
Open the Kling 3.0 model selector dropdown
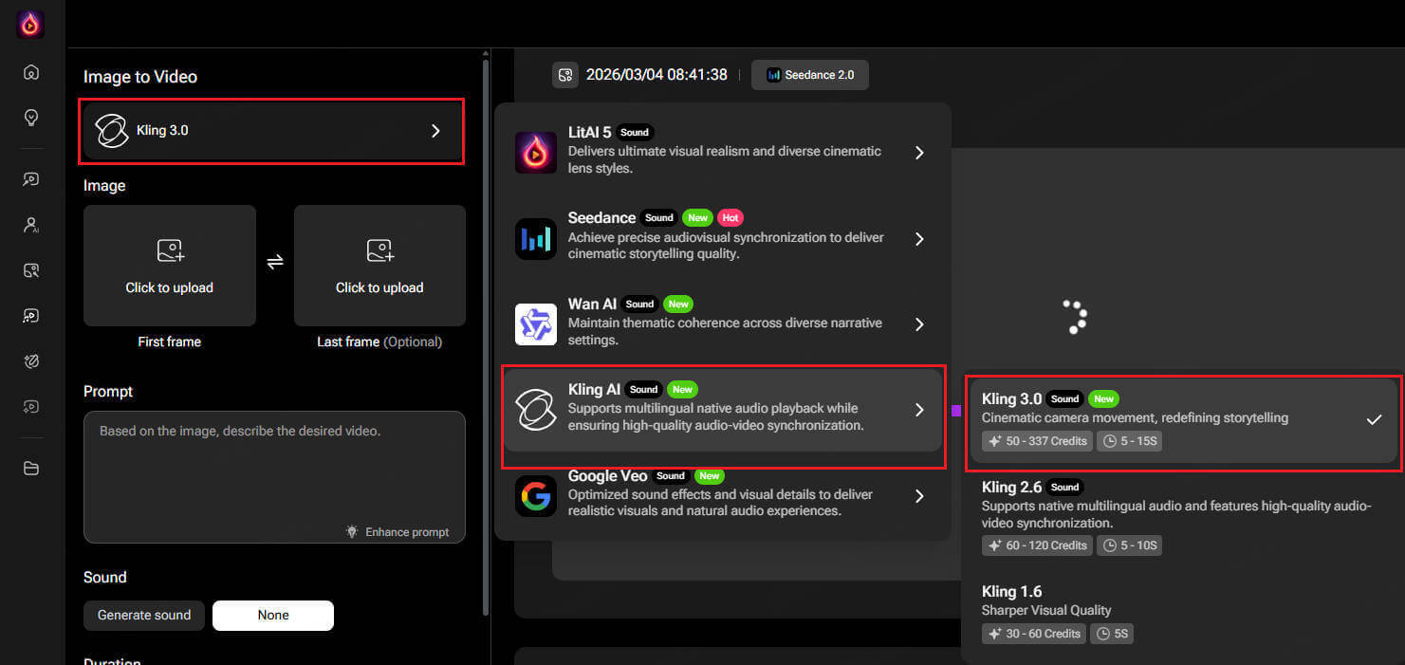coord(273,131)
